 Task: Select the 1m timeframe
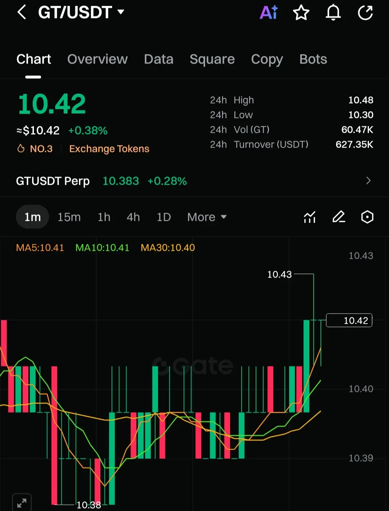[x=32, y=217]
